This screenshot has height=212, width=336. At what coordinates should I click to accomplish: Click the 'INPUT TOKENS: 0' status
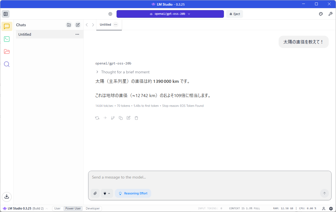[210, 208]
